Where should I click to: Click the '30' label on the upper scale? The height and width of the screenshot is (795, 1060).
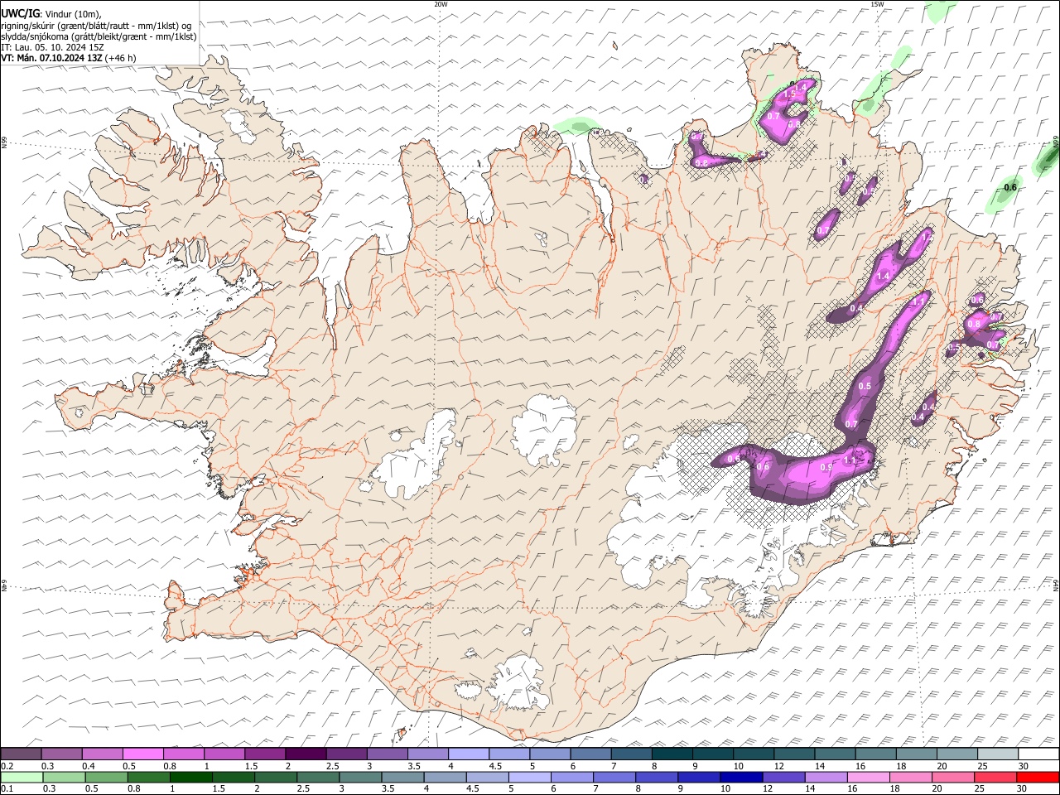pyautogui.click(x=1024, y=766)
